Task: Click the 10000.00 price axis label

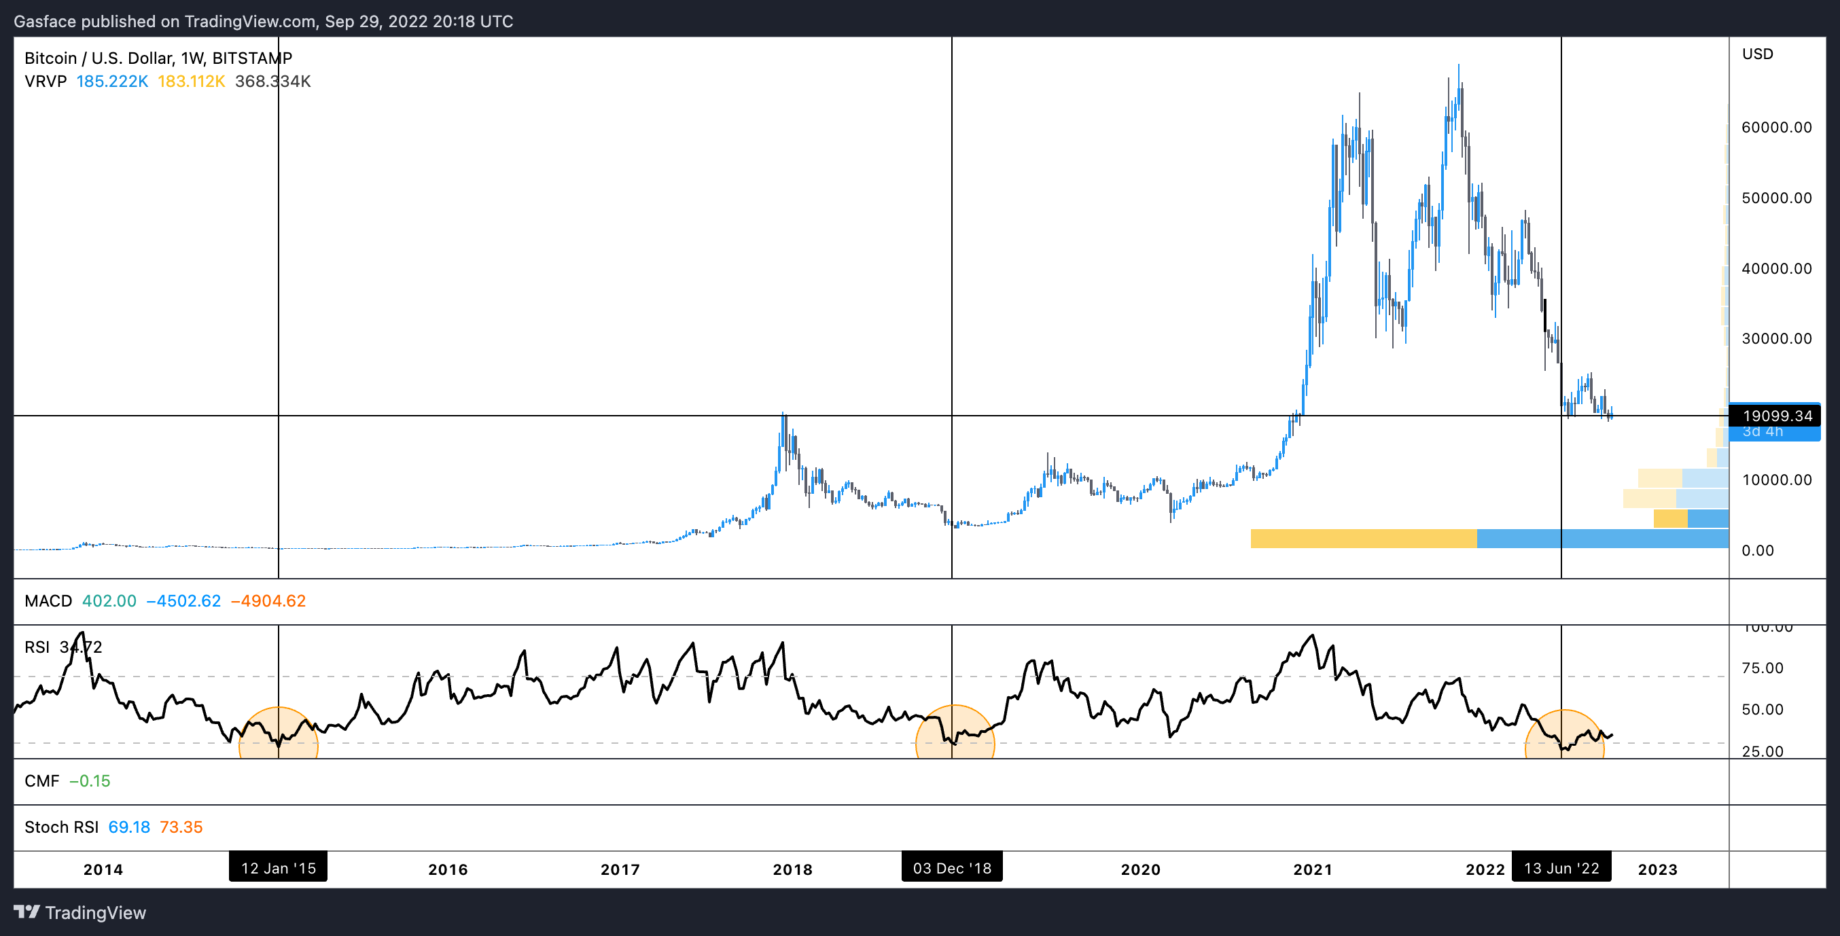Action: click(x=1776, y=480)
